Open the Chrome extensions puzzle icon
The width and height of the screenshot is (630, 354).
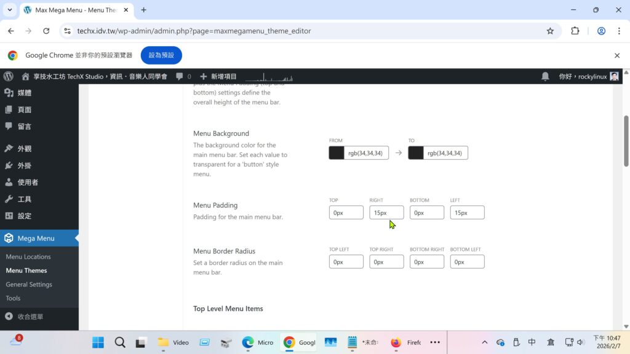575,31
